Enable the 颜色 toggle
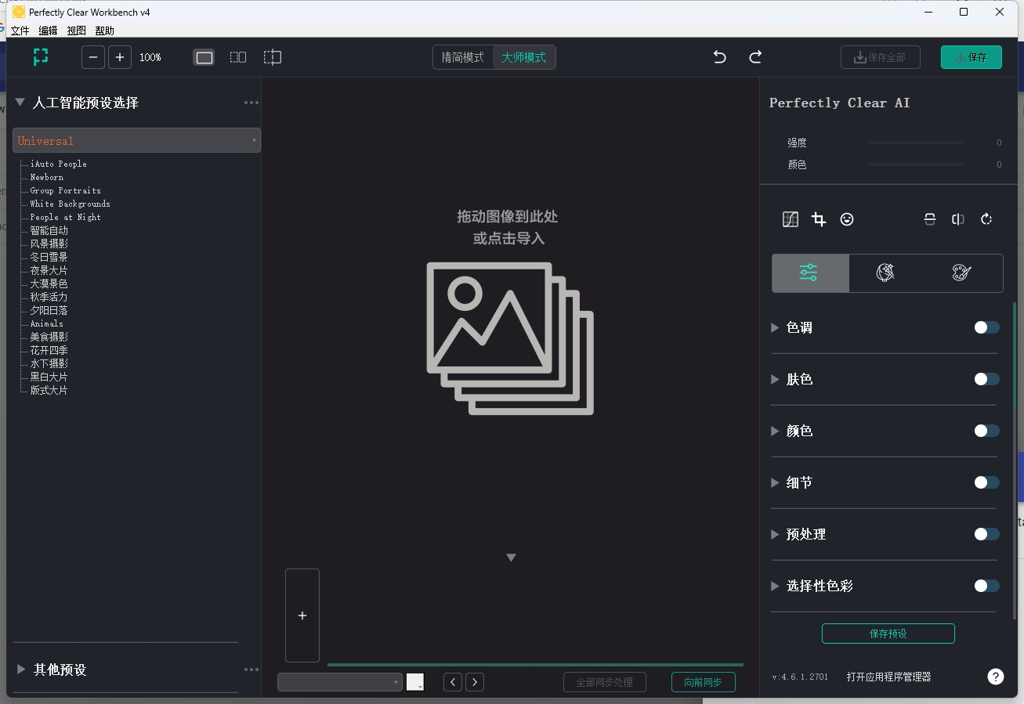The width and height of the screenshot is (1024, 704). point(986,431)
